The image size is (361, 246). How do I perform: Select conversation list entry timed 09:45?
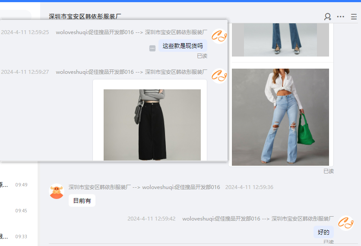19,211
